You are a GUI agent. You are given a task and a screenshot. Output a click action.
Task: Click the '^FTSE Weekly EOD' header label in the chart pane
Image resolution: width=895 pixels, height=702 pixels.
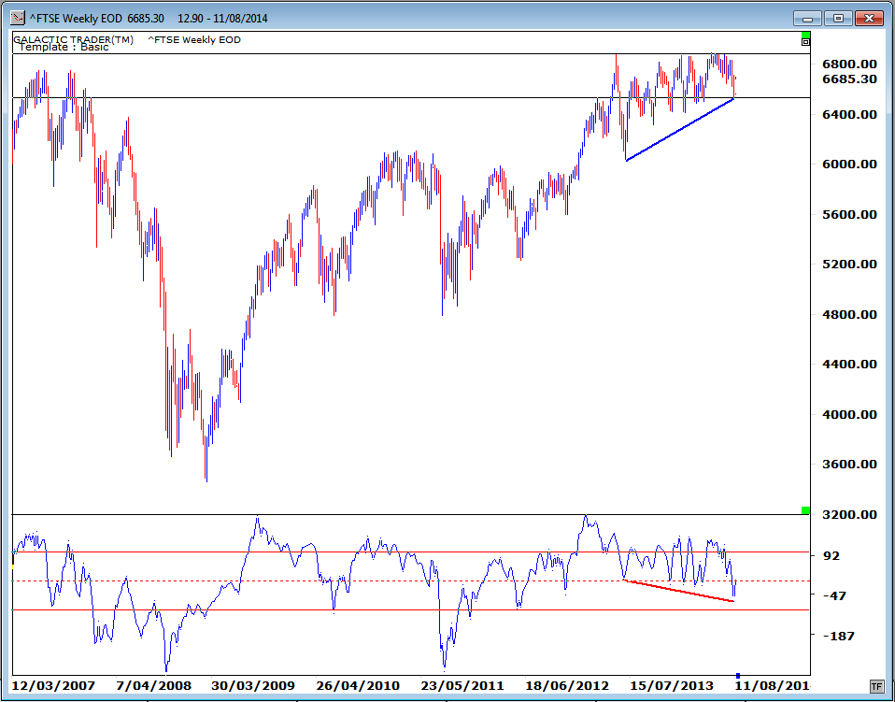click(194, 40)
